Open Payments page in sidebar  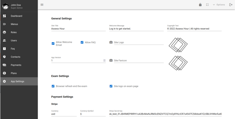click(16, 65)
